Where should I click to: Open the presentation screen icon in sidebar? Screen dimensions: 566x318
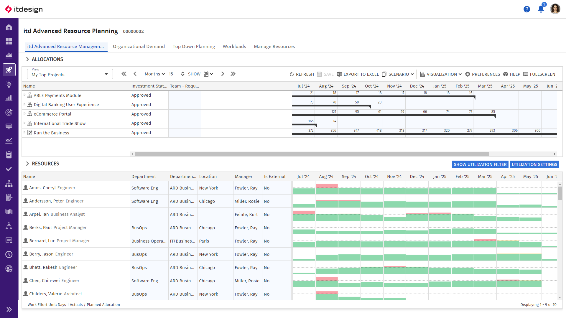(9, 126)
